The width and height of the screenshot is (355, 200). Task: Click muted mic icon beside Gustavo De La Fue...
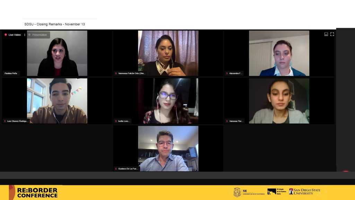116,169
